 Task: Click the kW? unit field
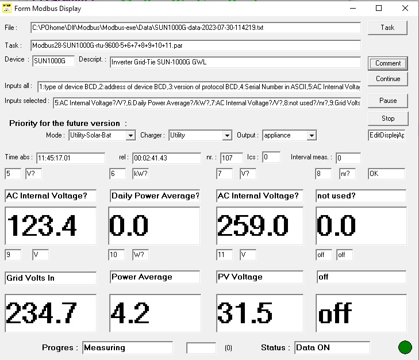pos(141,174)
